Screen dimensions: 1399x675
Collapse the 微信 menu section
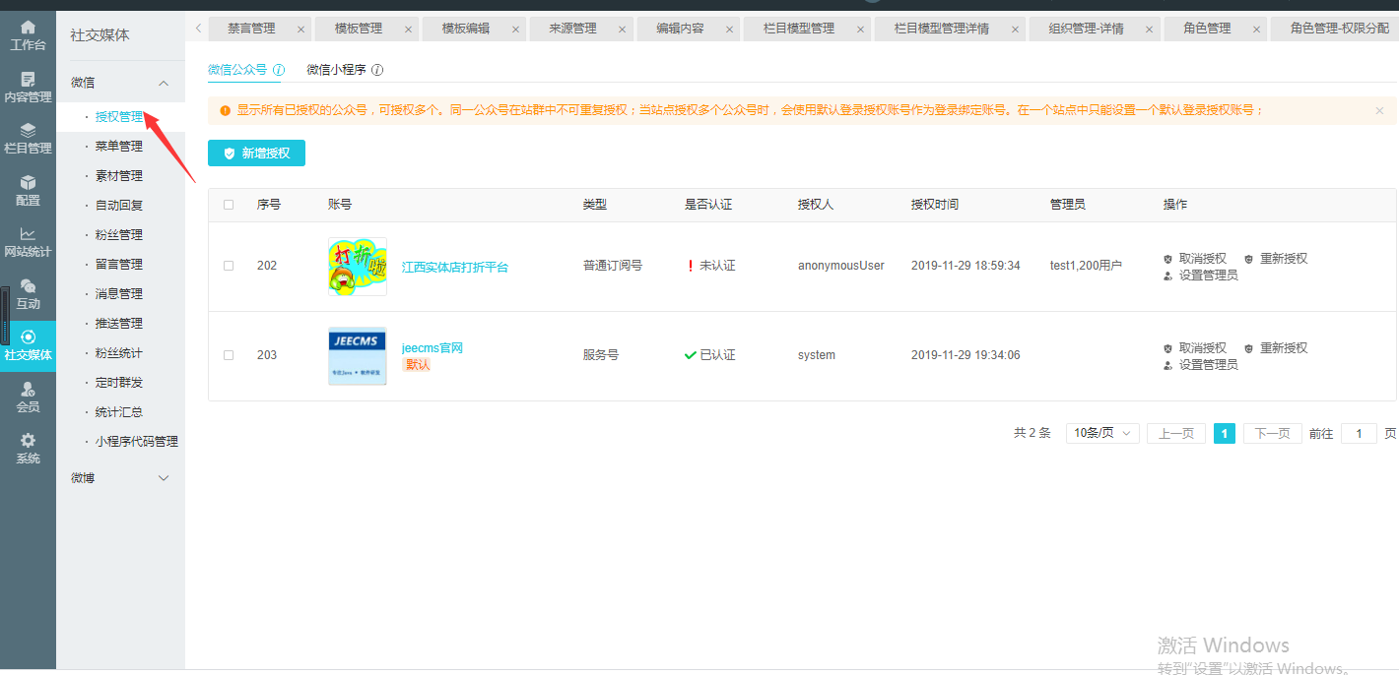point(164,84)
